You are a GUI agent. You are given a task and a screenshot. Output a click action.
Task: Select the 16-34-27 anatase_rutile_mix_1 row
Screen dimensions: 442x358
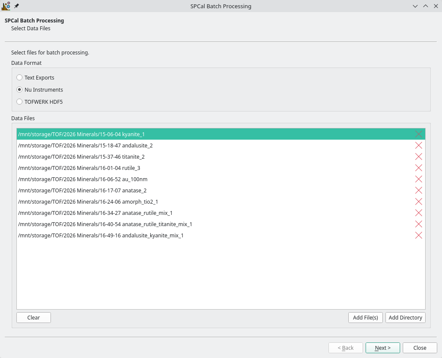tap(221, 213)
